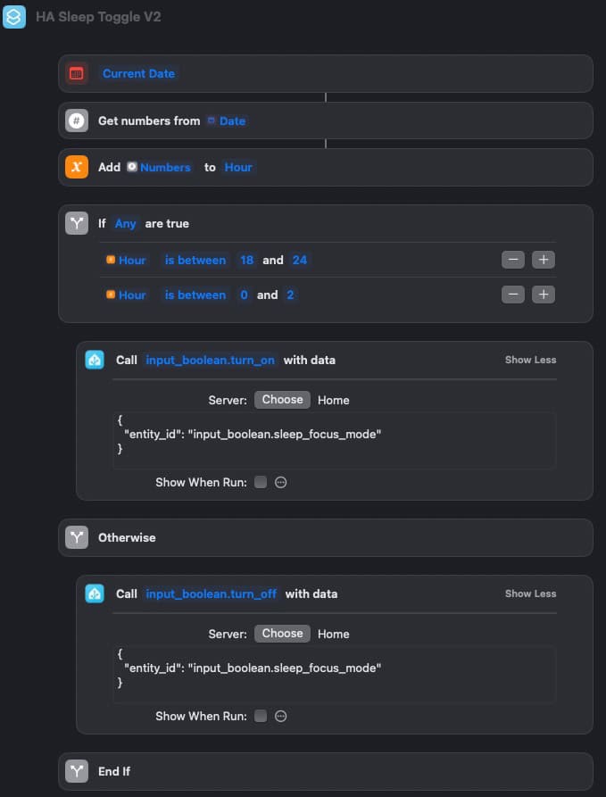Collapse turn_off action with Show Less
Image resolution: width=606 pixels, height=797 pixels.
tap(530, 594)
